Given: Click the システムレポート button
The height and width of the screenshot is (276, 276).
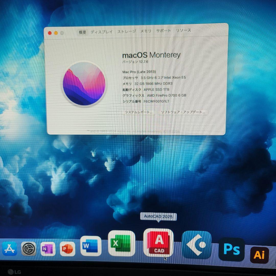Looking at the screenshot, I should pyautogui.click(x=138, y=112).
